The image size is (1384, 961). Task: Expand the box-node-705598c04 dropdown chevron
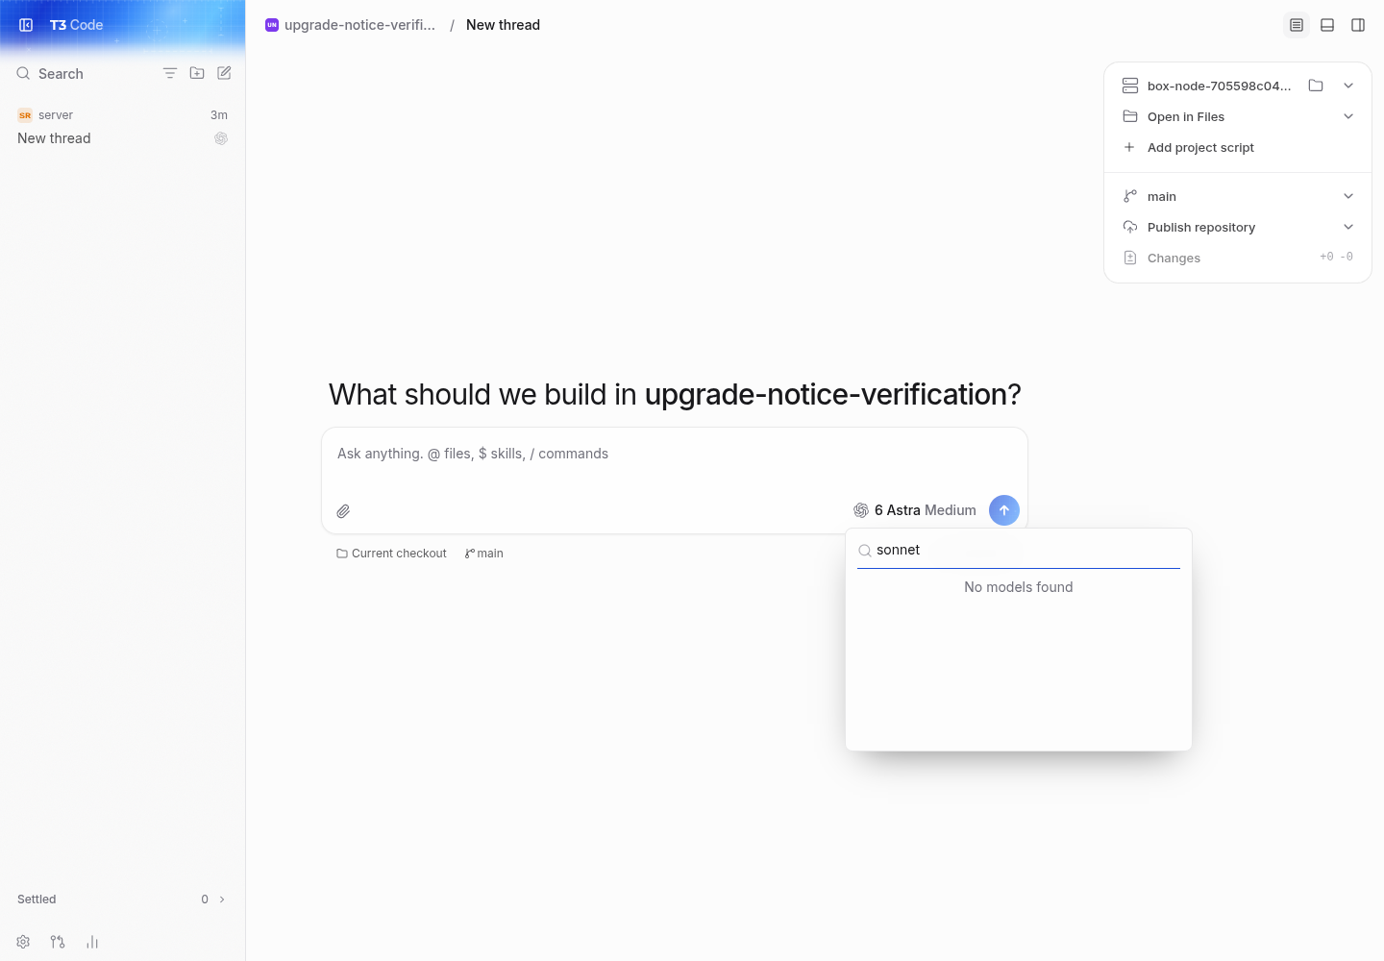(1348, 86)
